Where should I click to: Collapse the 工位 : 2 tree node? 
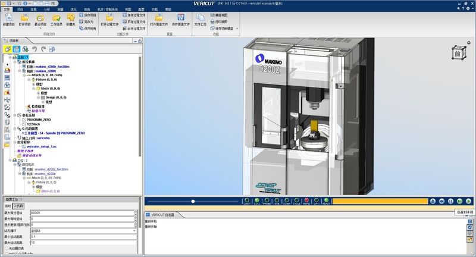pos(10,160)
